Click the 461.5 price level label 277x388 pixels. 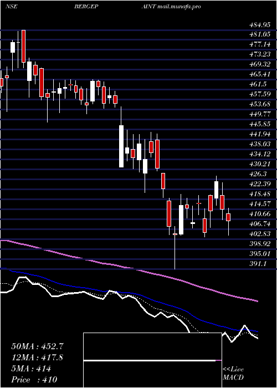coord(258,84)
